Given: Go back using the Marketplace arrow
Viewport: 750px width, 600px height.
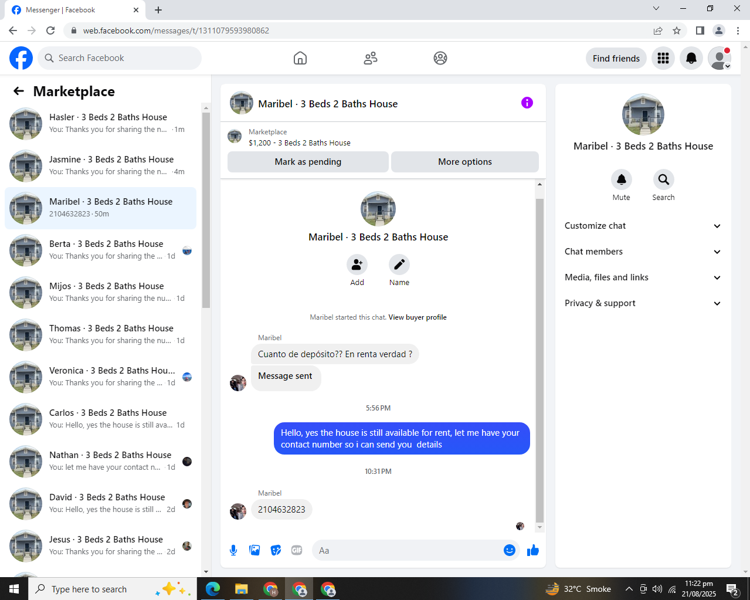Looking at the screenshot, I should tap(19, 91).
